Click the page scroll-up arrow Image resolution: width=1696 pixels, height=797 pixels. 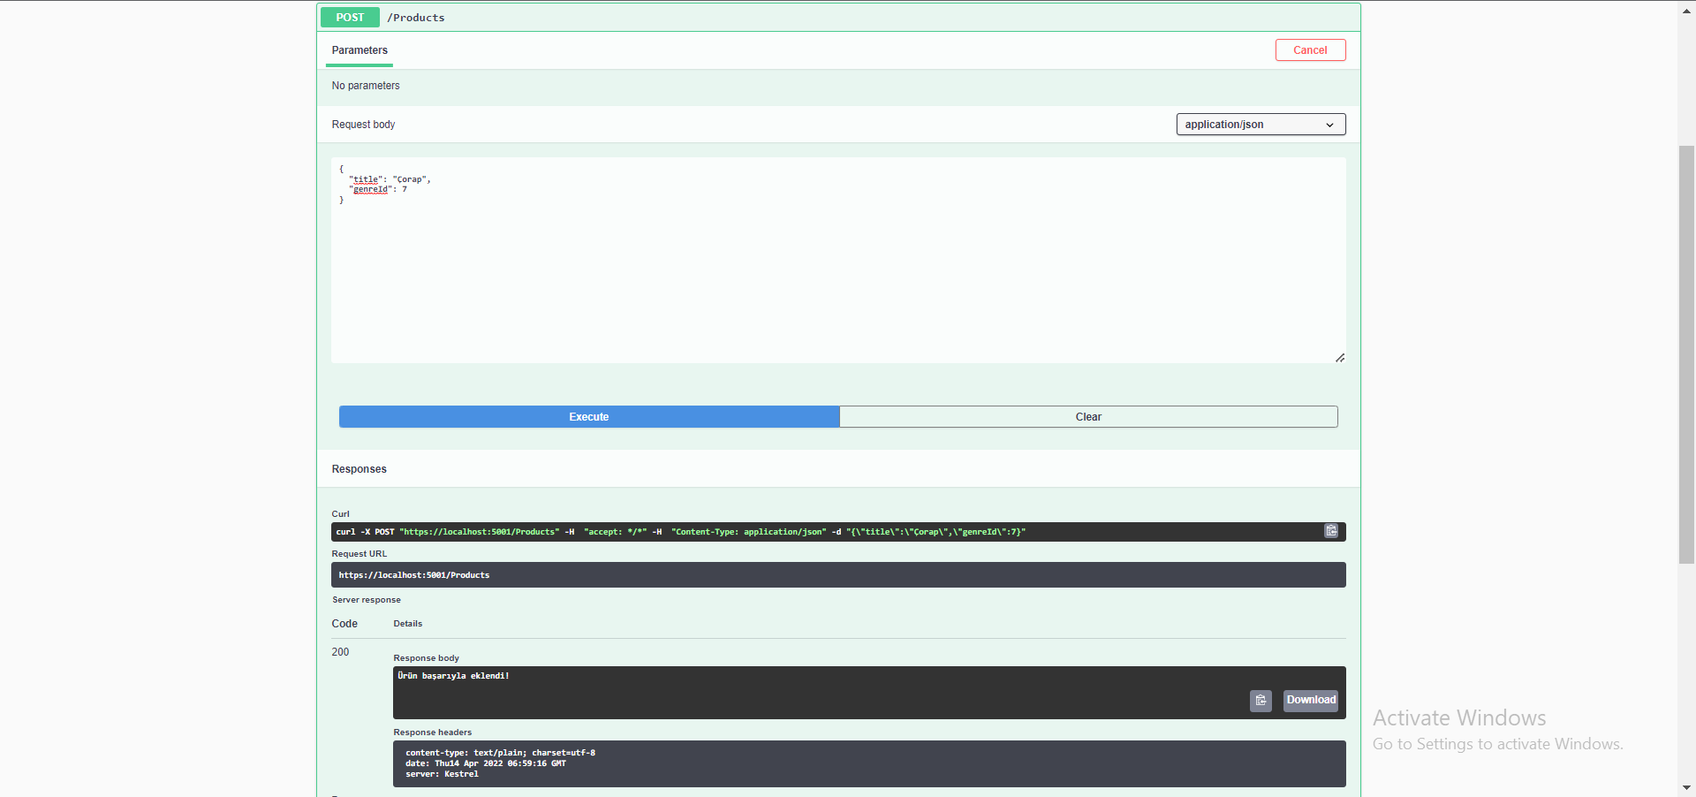click(1686, 9)
